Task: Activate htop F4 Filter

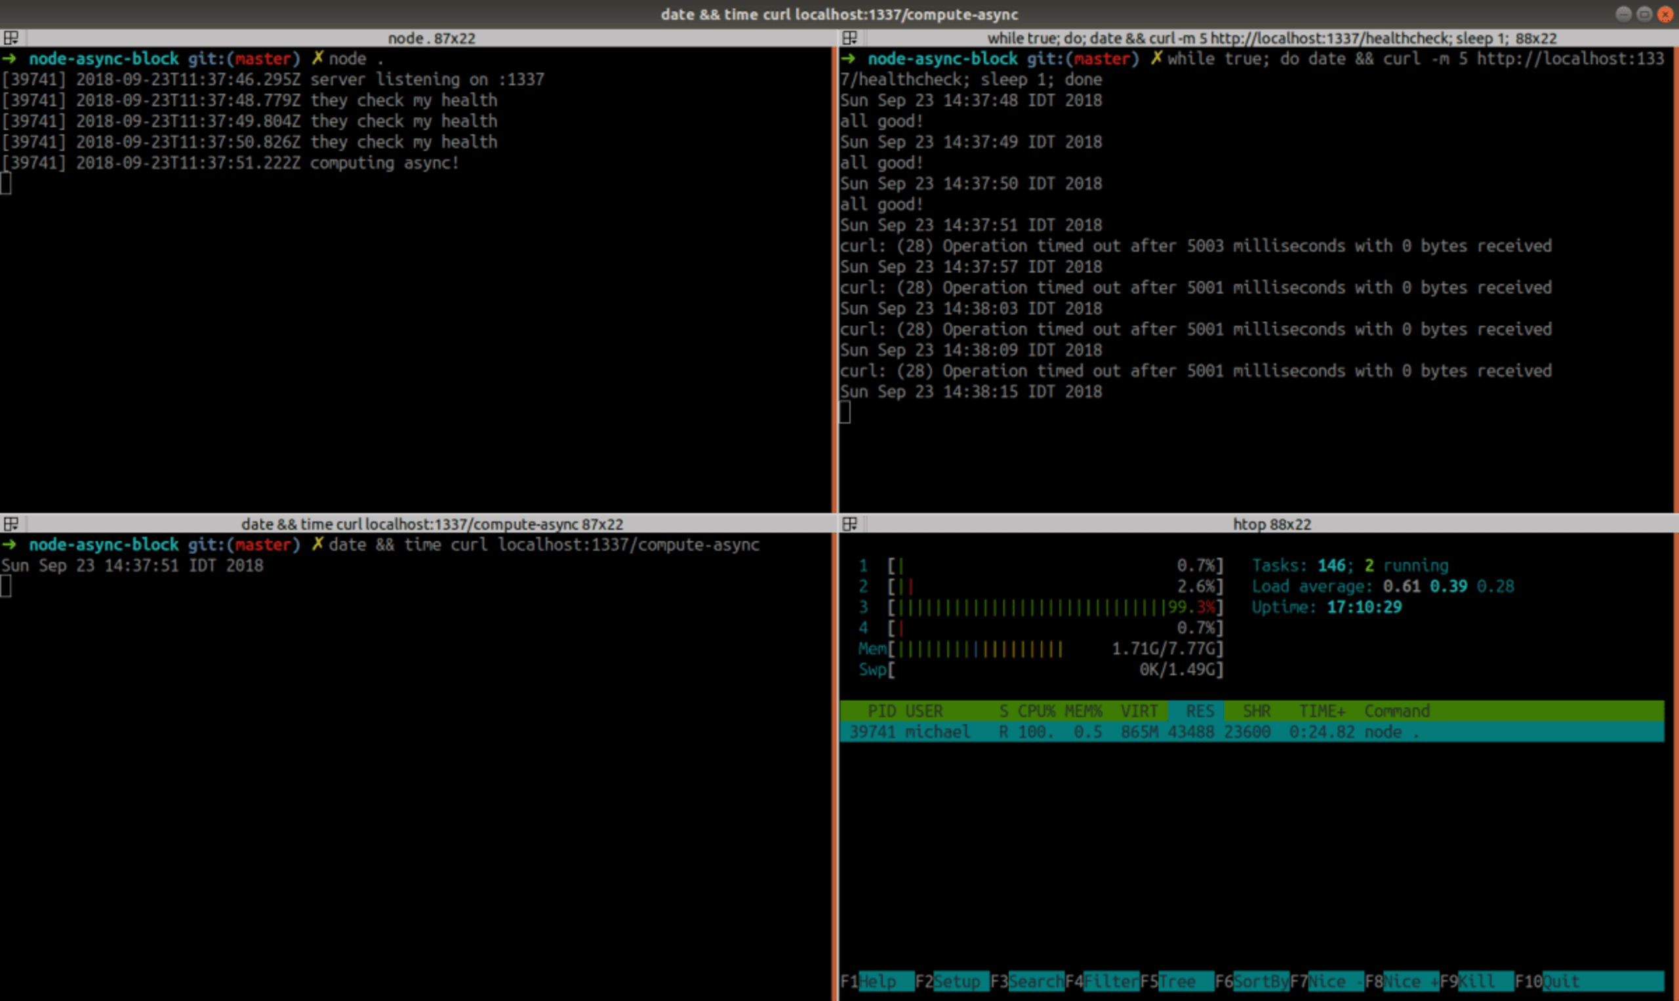Action: [1102, 981]
